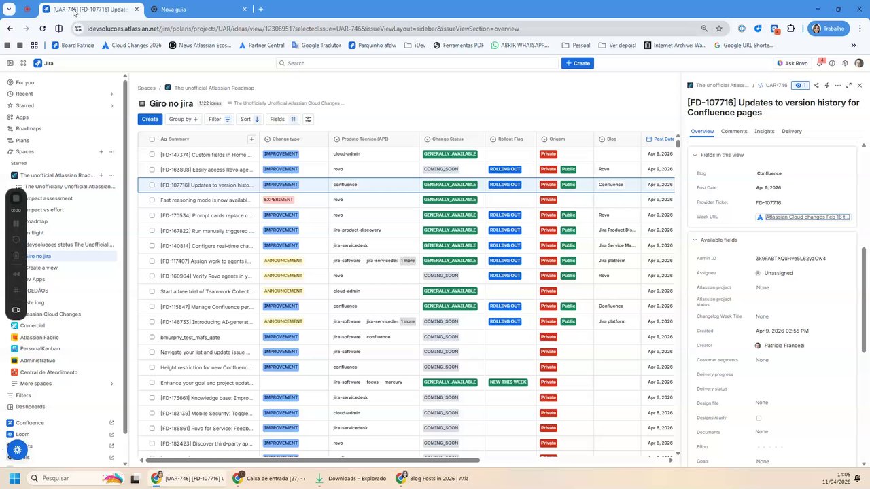Open the notifications bell
The width and height of the screenshot is (870, 489).
tap(820, 63)
